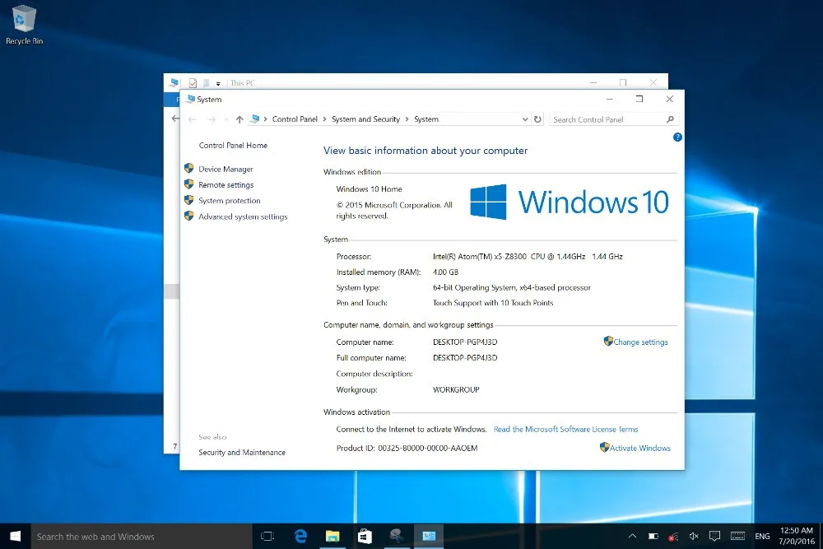This screenshot has width=823, height=549.
Task: Open the Action Center notifications icon
Action: tap(714, 537)
